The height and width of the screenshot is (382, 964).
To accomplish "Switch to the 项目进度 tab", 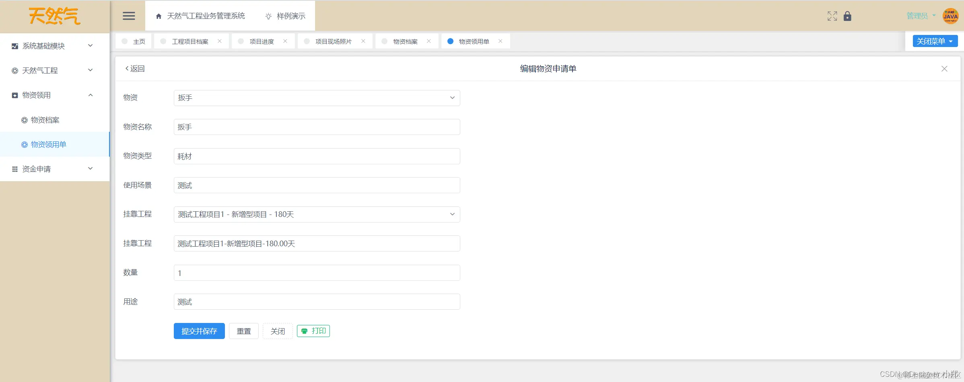I will point(262,41).
